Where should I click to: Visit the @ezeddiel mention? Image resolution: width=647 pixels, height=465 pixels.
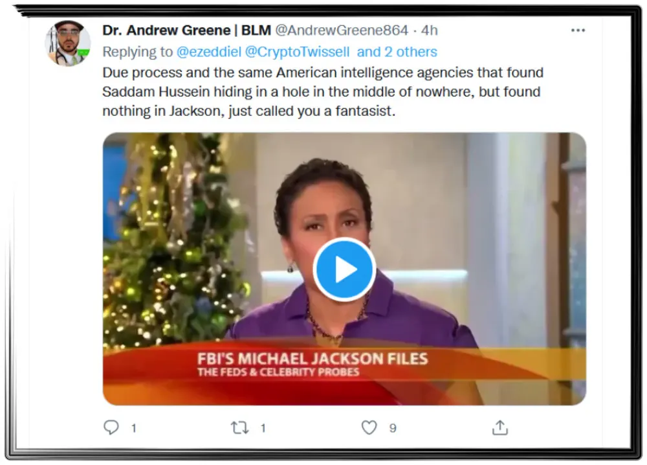pos(209,52)
